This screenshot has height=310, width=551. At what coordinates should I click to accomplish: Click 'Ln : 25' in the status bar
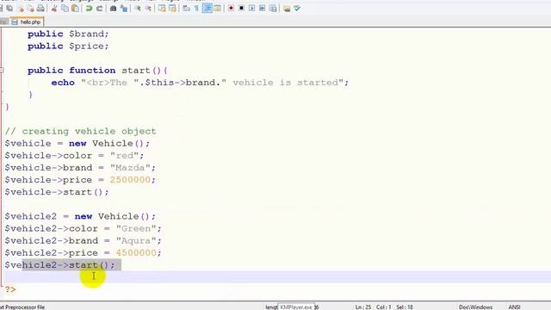tap(363, 307)
